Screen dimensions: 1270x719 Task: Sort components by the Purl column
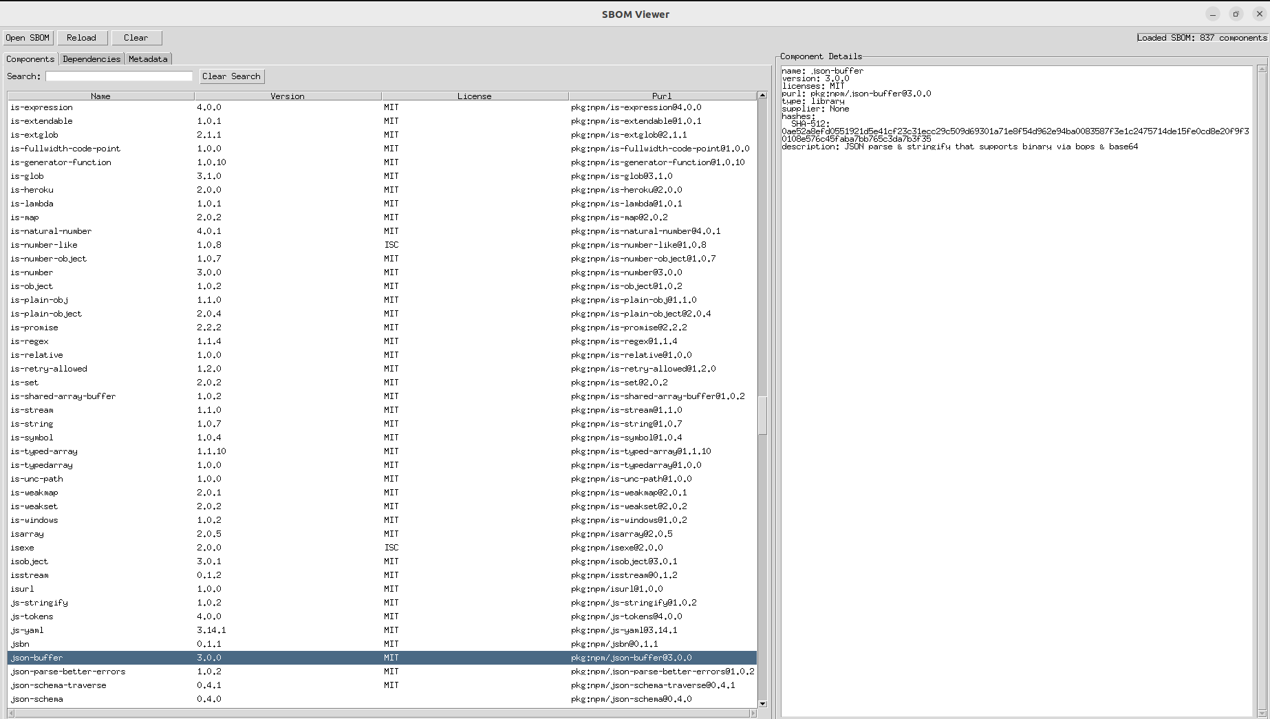(660, 96)
